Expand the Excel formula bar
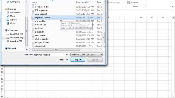The width and height of the screenshot is (175, 98). [x=173, y=12]
